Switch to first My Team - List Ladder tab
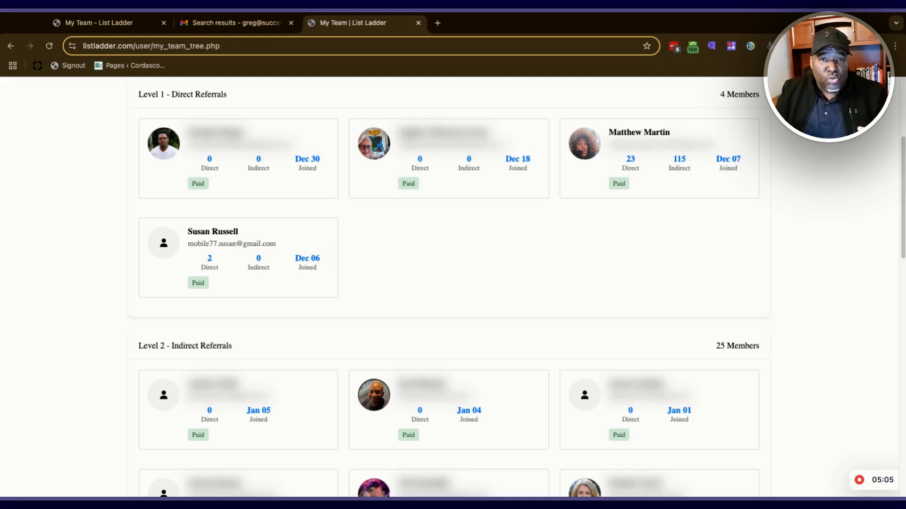Viewport: 906px width, 509px height. pyautogui.click(x=99, y=23)
